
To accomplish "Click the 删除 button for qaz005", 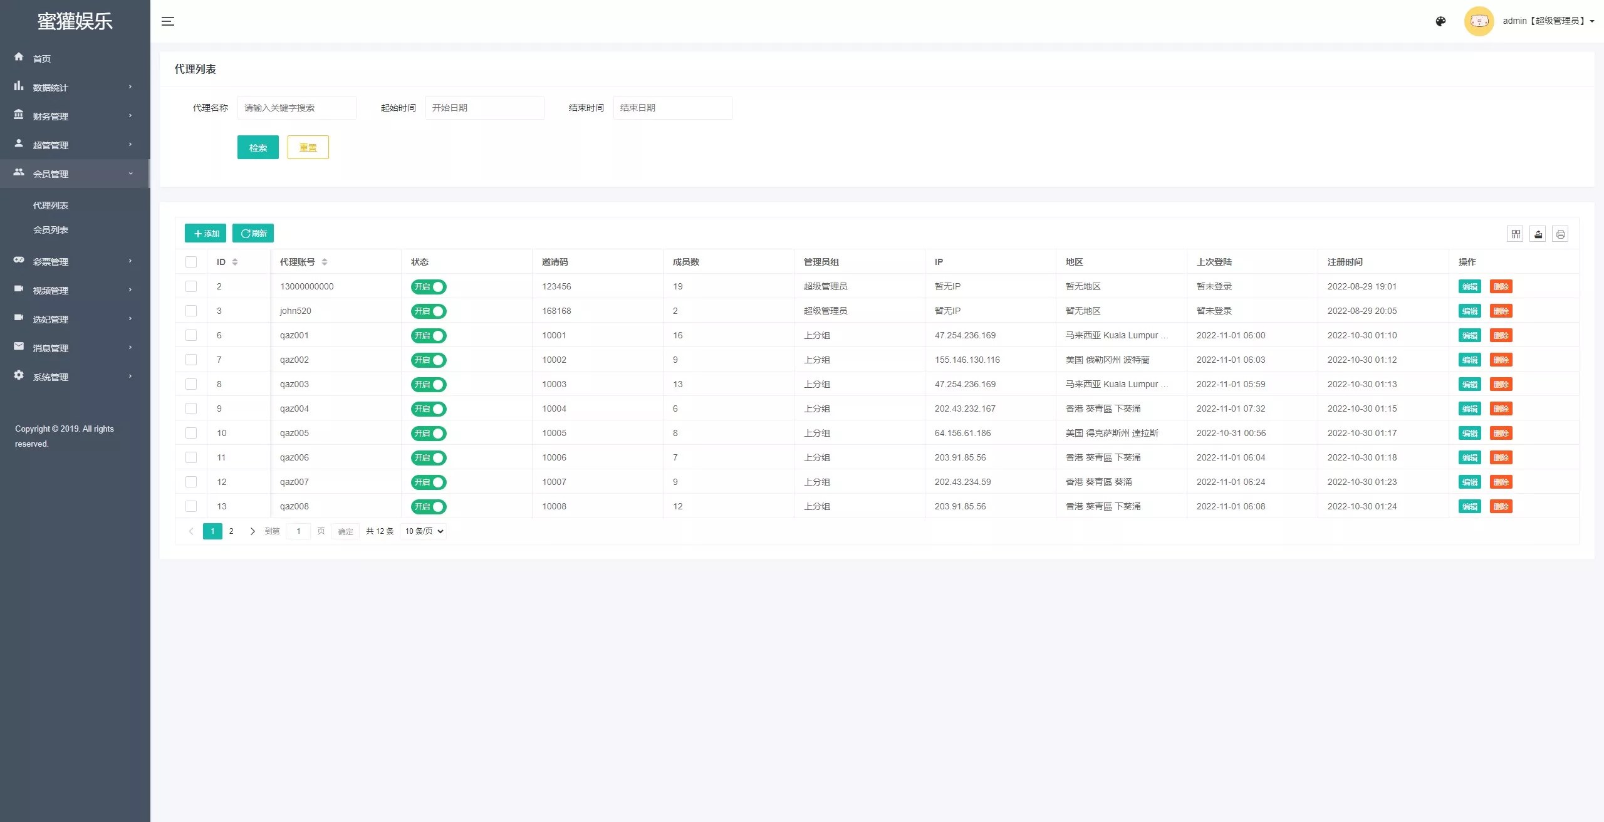I will point(1501,434).
